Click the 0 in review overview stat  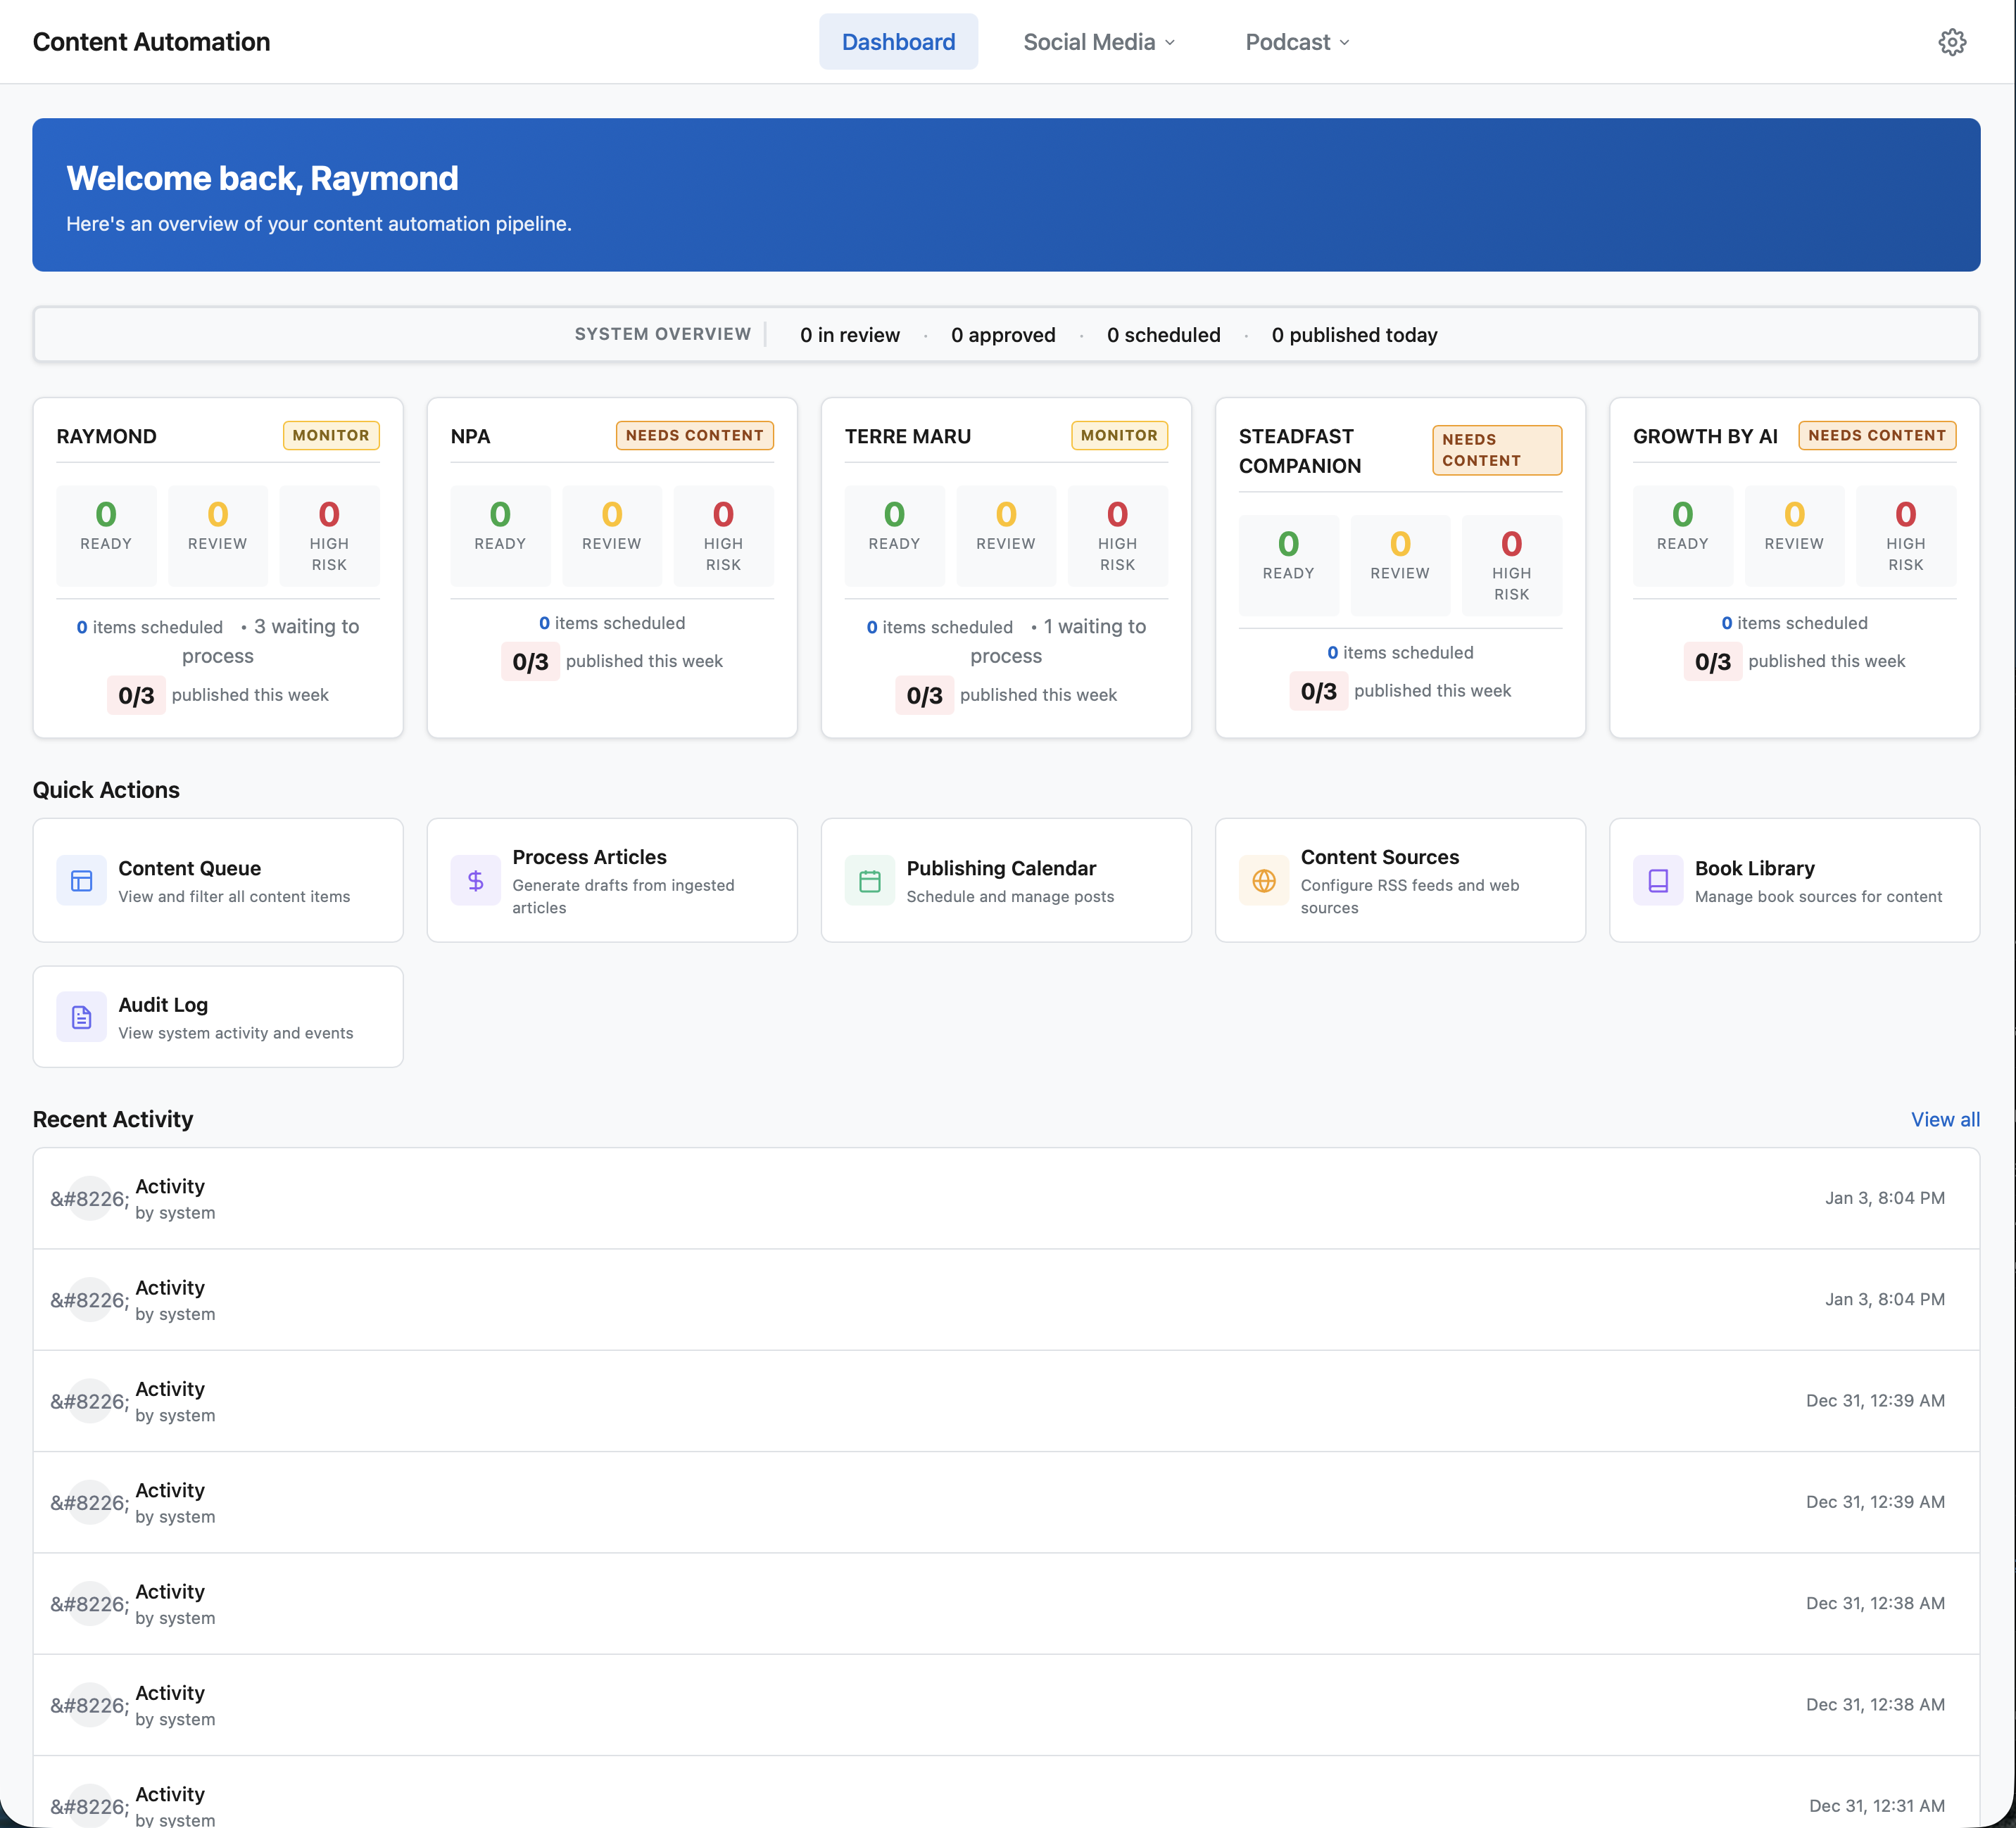(x=849, y=335)
